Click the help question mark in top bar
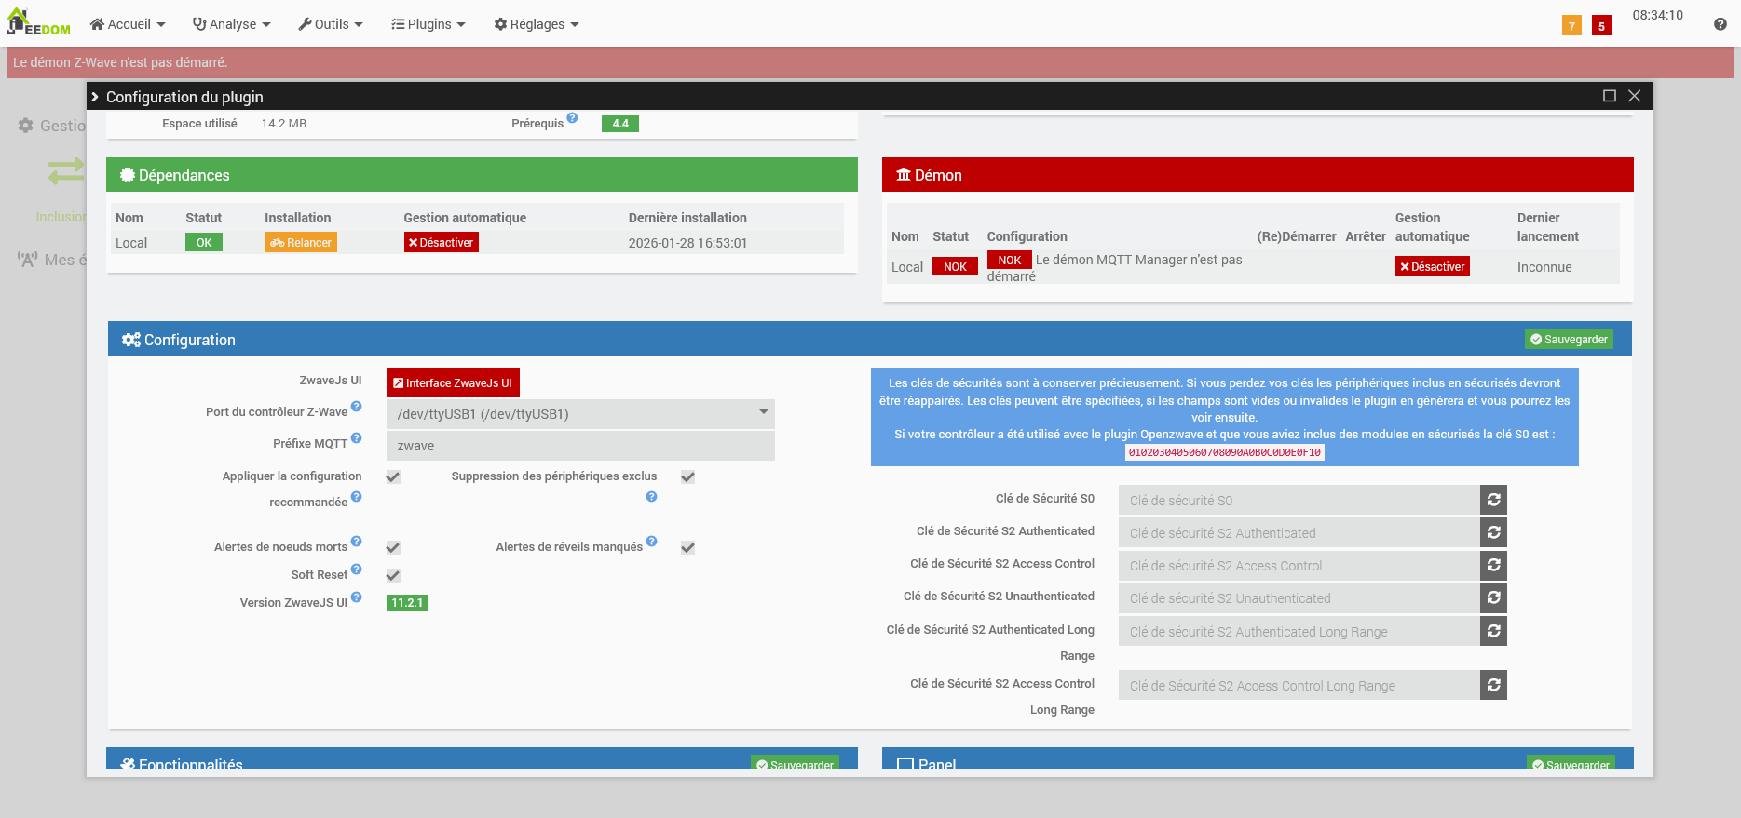 tap(1720, 24)
